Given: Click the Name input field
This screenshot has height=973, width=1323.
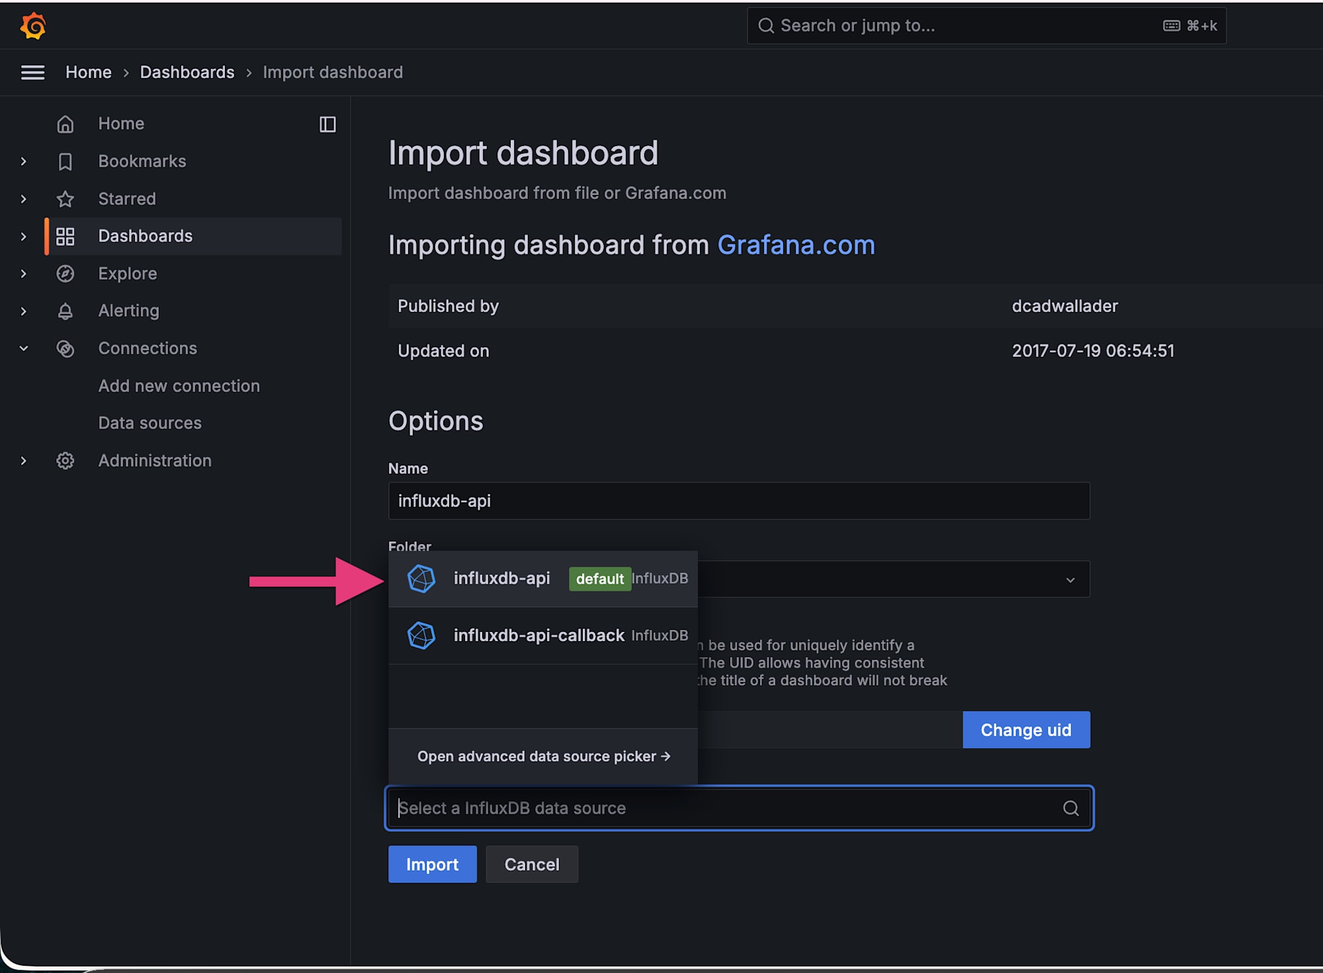Looking at the screenshot, I should [738, 501].
